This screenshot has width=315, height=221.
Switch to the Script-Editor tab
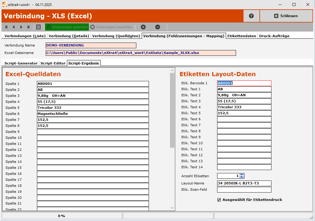(x=53, y=63)
